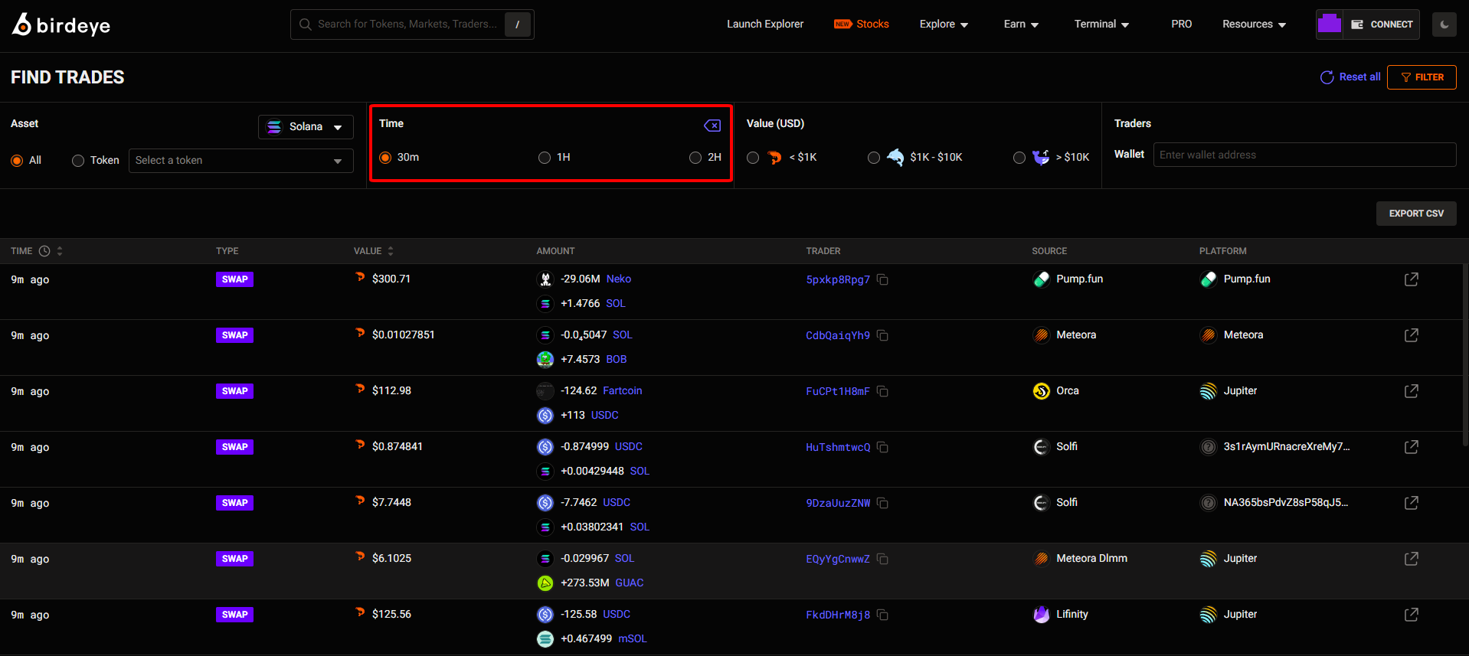Screen dimensions: 1469x656
Task: Click Reset all filters
Action: [x=1350, y=77]
